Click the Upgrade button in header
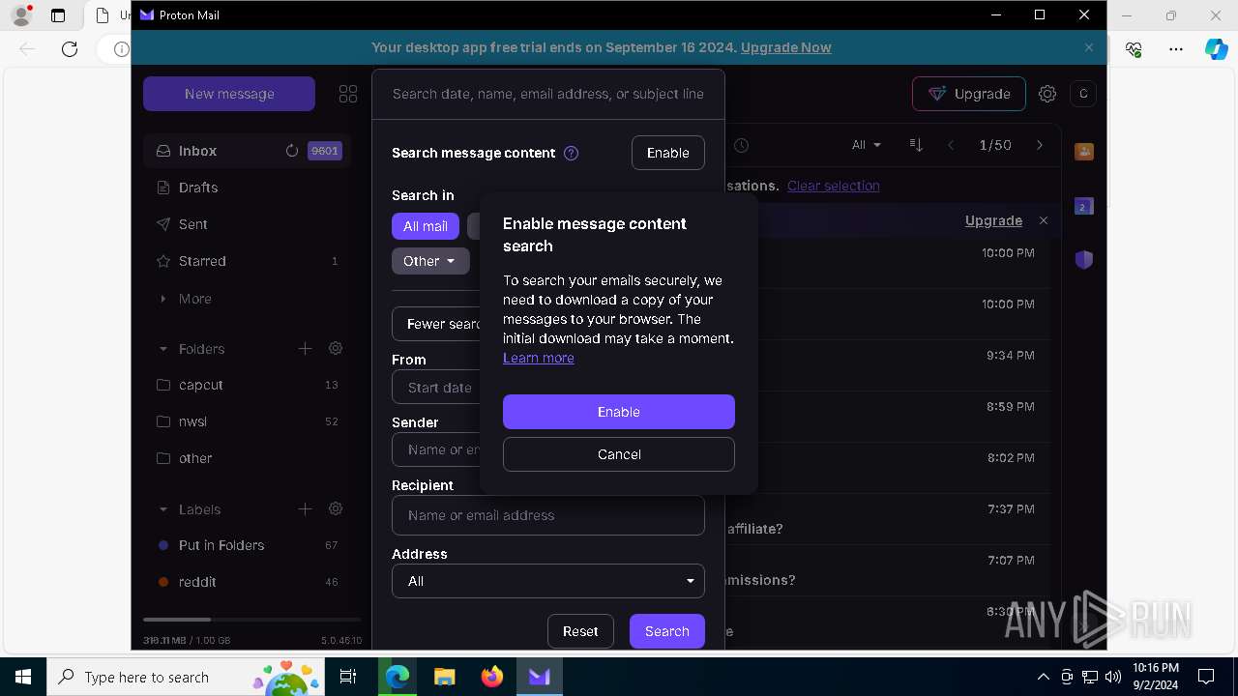 (969, 94)
